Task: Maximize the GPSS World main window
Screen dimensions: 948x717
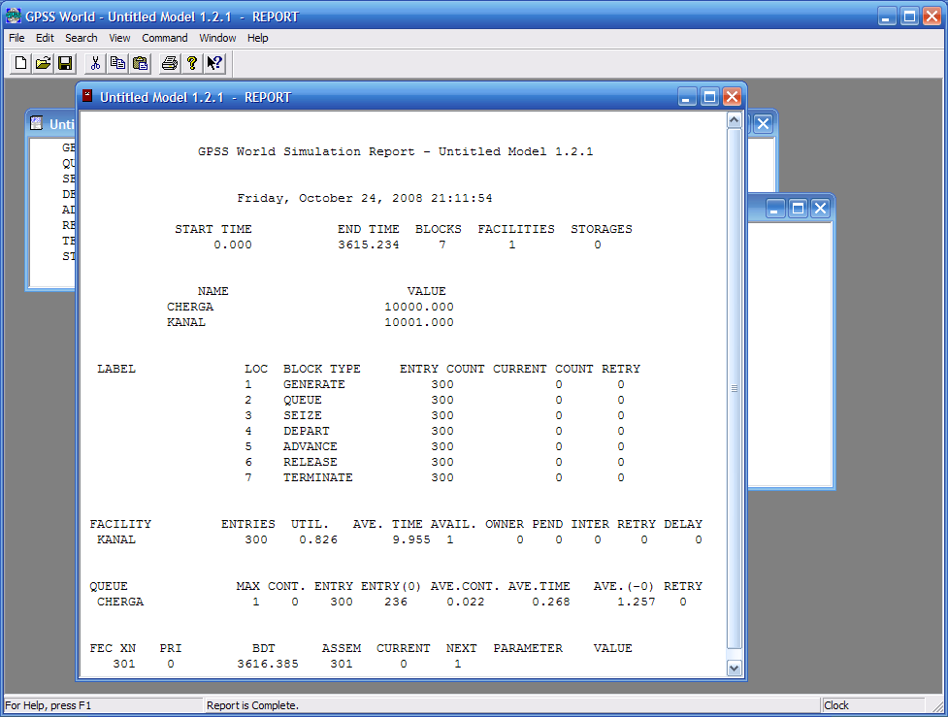Action: click(x=909, y=16)
